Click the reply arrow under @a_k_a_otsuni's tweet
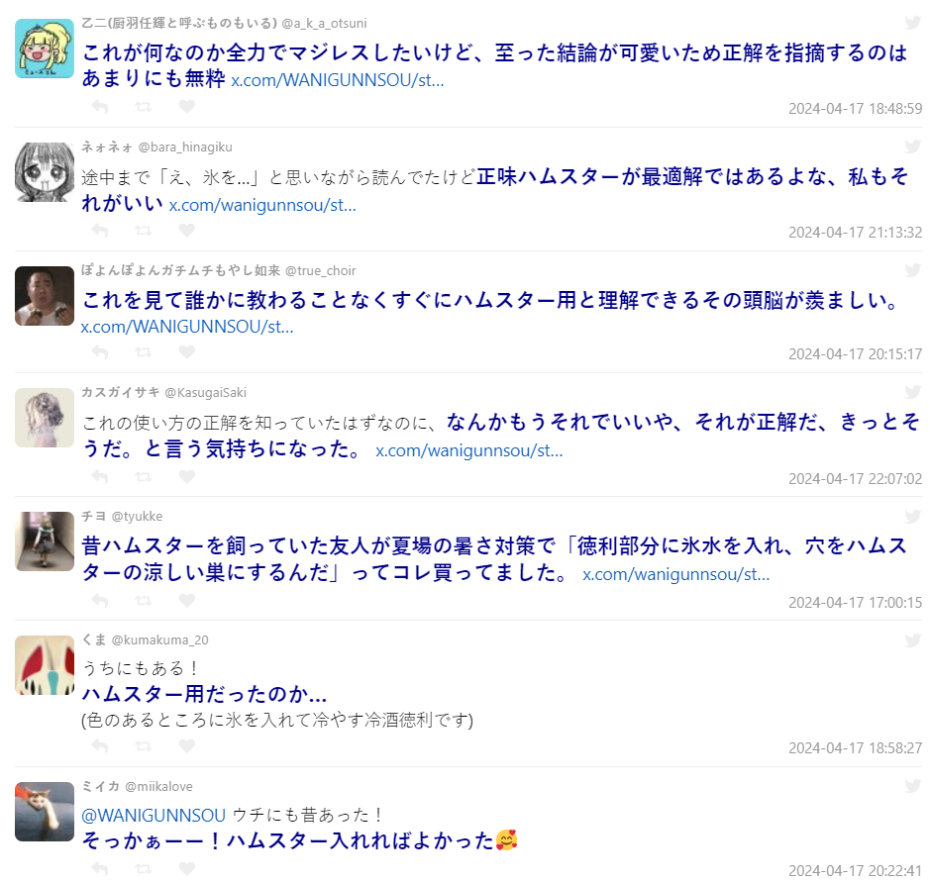 100,107
